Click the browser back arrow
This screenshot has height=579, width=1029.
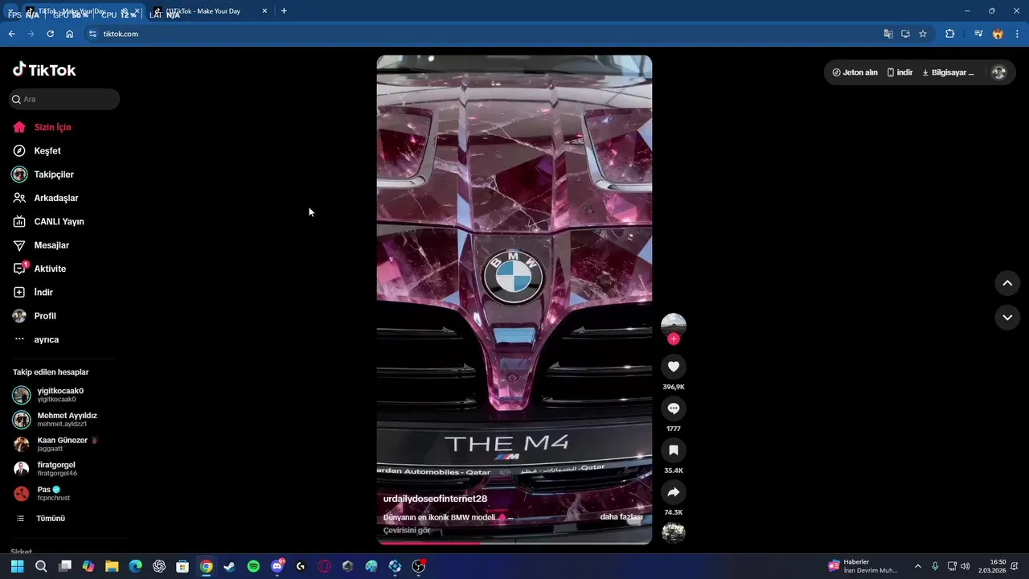[11, 34]
